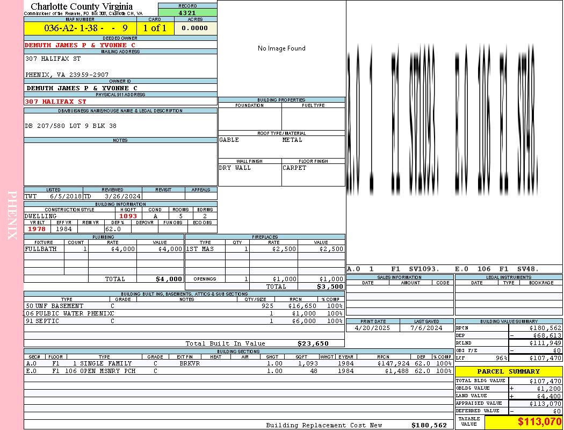Click the PARCEL SUMMARY yellow header
The height and width of the screenshot is (430, 564).
tap(509, 371)
